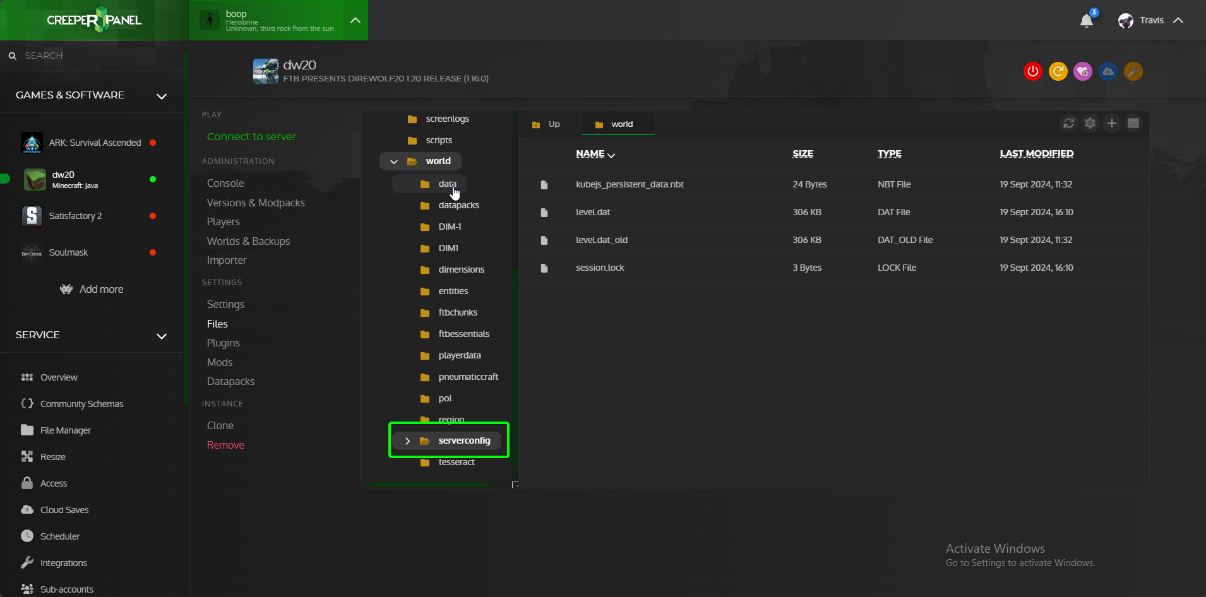This screenshot has height=597, width=1206.
Task: Open the Overview service page
Action: pyautogui.click(x=59, y=377)
